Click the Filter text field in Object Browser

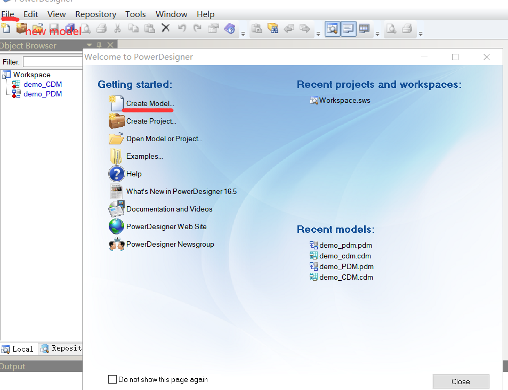point(52,62)
